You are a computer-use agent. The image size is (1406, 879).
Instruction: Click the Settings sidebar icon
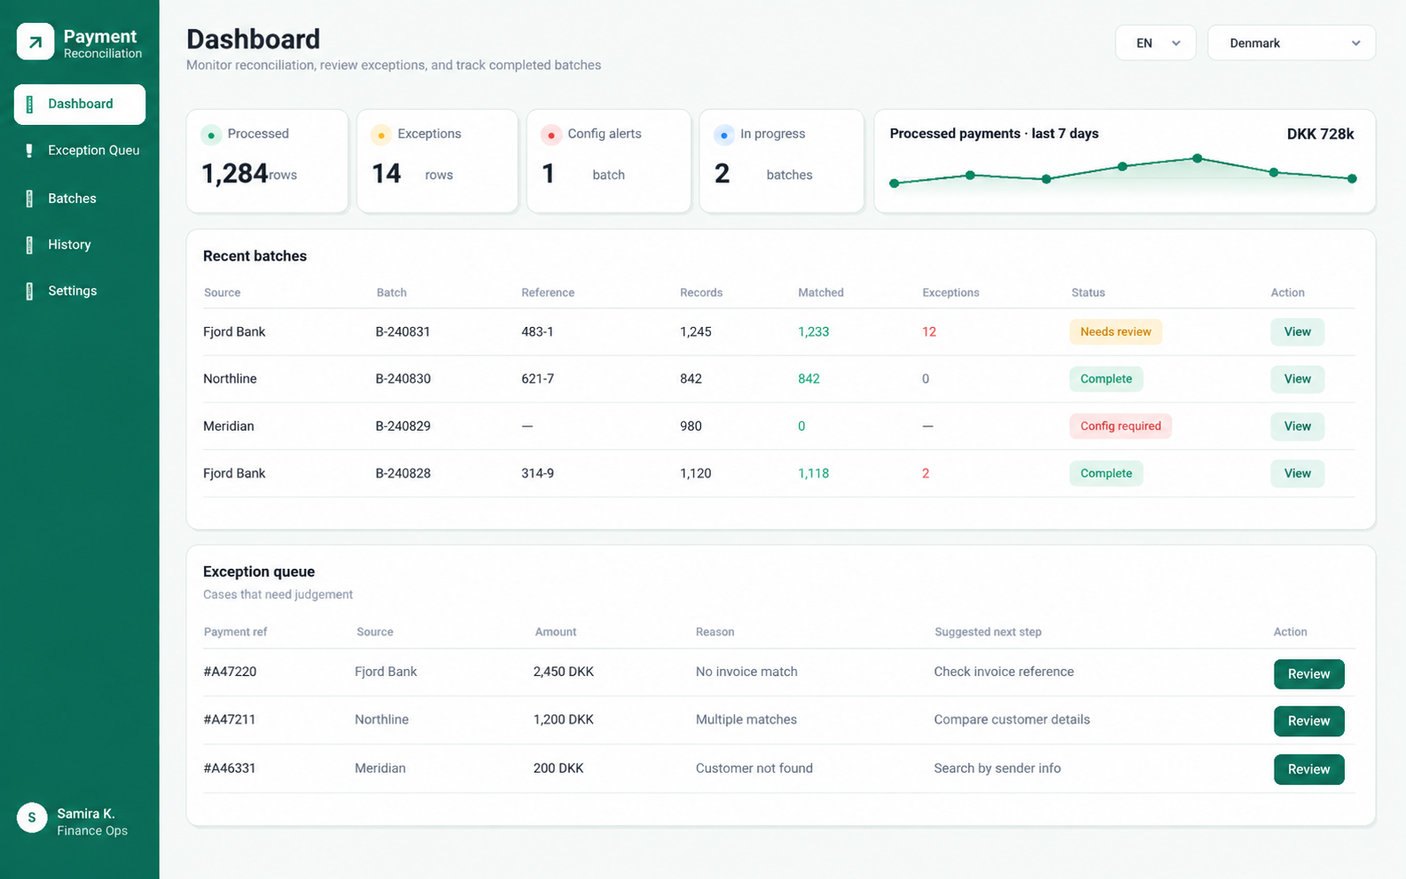tap(29, 291)
